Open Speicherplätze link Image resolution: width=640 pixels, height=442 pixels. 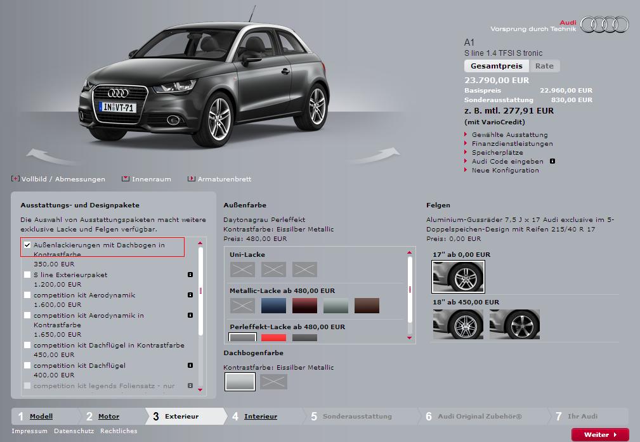pos(497,153)
